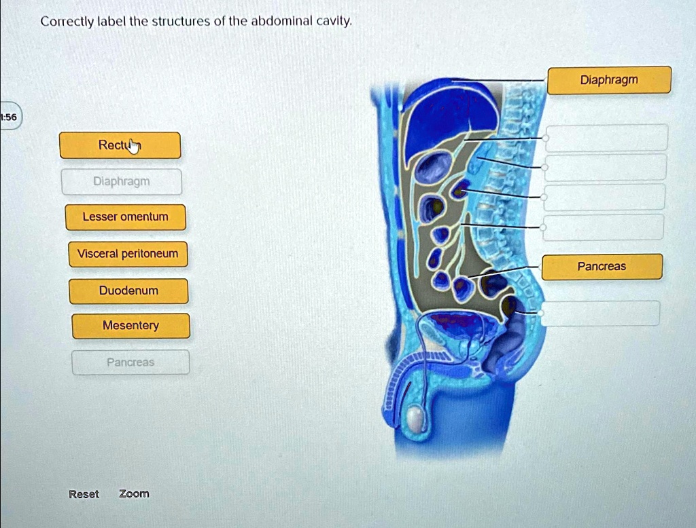Open the Zoom view of the figure
The width and height of the screenshot is (696, 528).
(x=133, y=493)
